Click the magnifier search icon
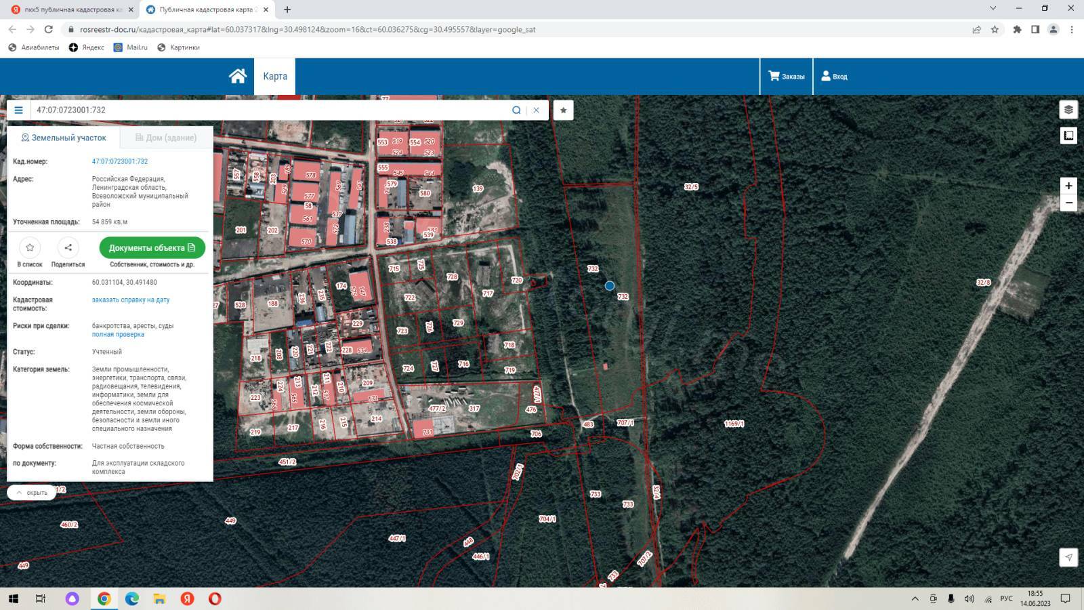 point(516,110)
